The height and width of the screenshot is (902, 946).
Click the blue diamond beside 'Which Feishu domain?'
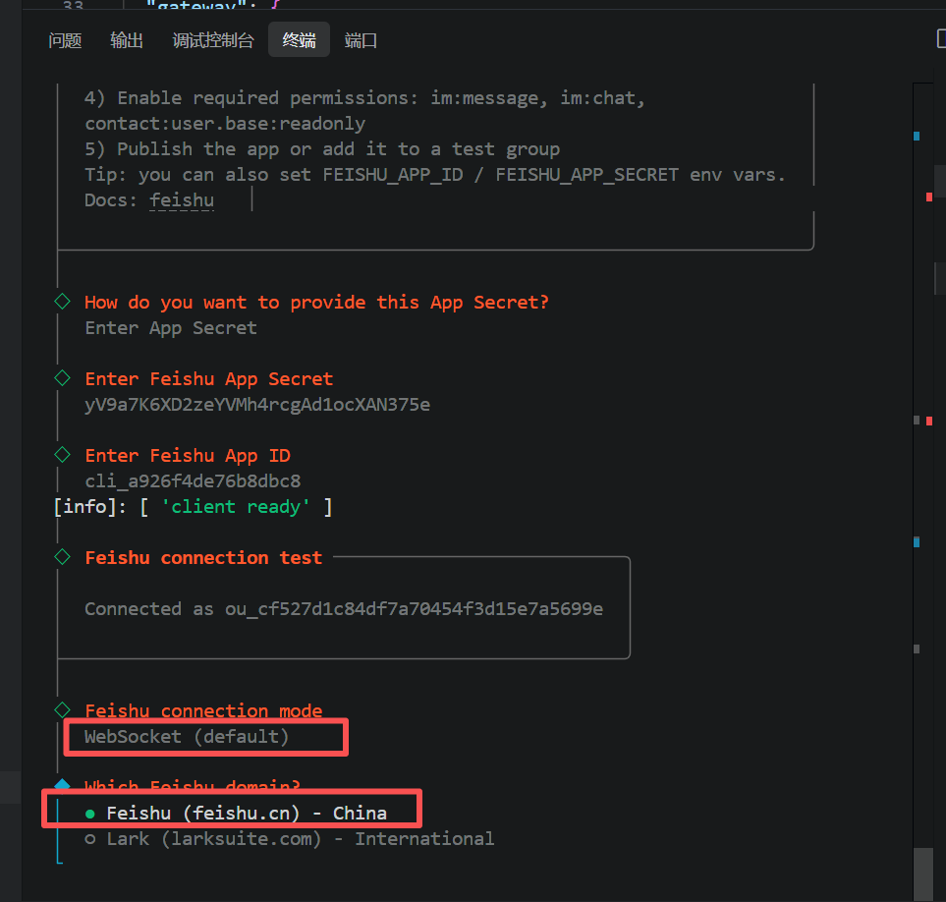63,785
